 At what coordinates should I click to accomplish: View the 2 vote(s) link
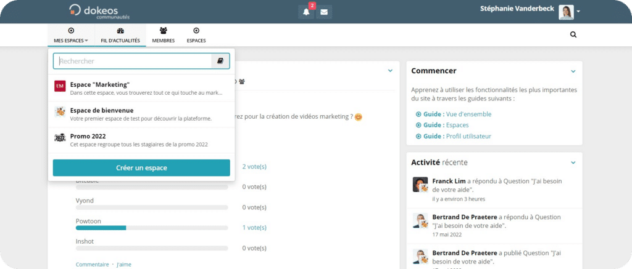pyautogui.click(x=254, y=166)
